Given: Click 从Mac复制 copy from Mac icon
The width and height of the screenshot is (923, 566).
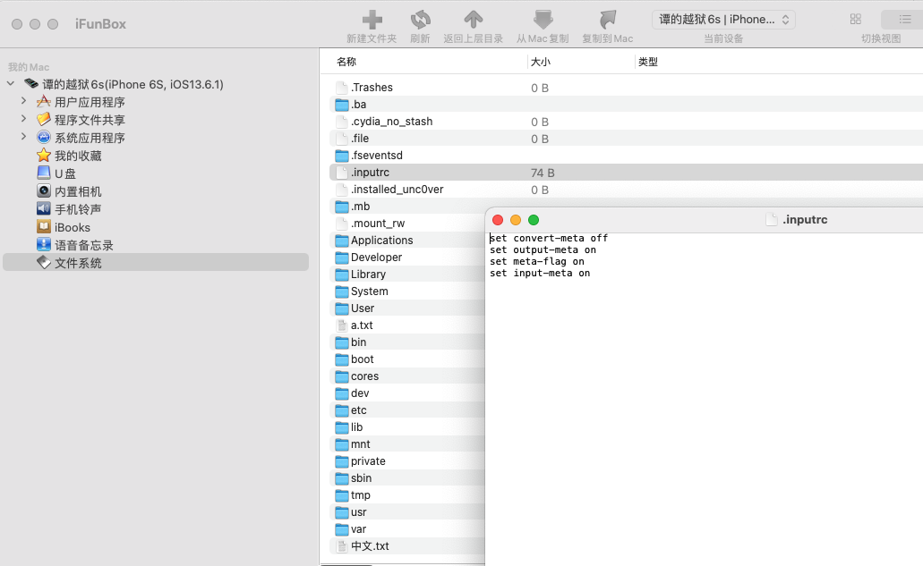Looking at the screenshot, I should click(543, 20).
